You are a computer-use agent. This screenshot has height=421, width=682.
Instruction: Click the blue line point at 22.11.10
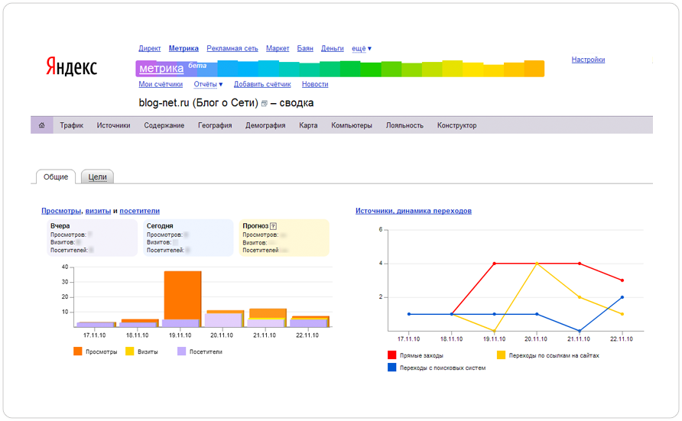pos(622,298)
